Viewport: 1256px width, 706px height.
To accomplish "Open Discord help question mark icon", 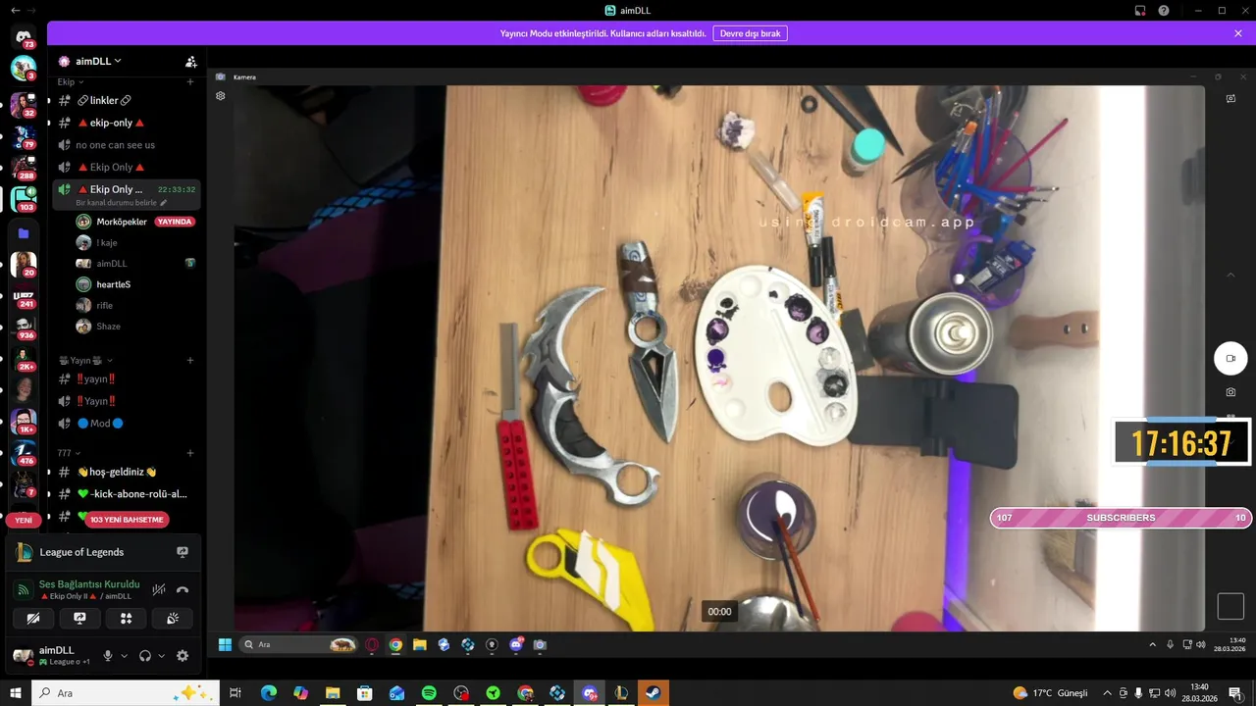I will pyautogui.click(x=1164, y=11).
